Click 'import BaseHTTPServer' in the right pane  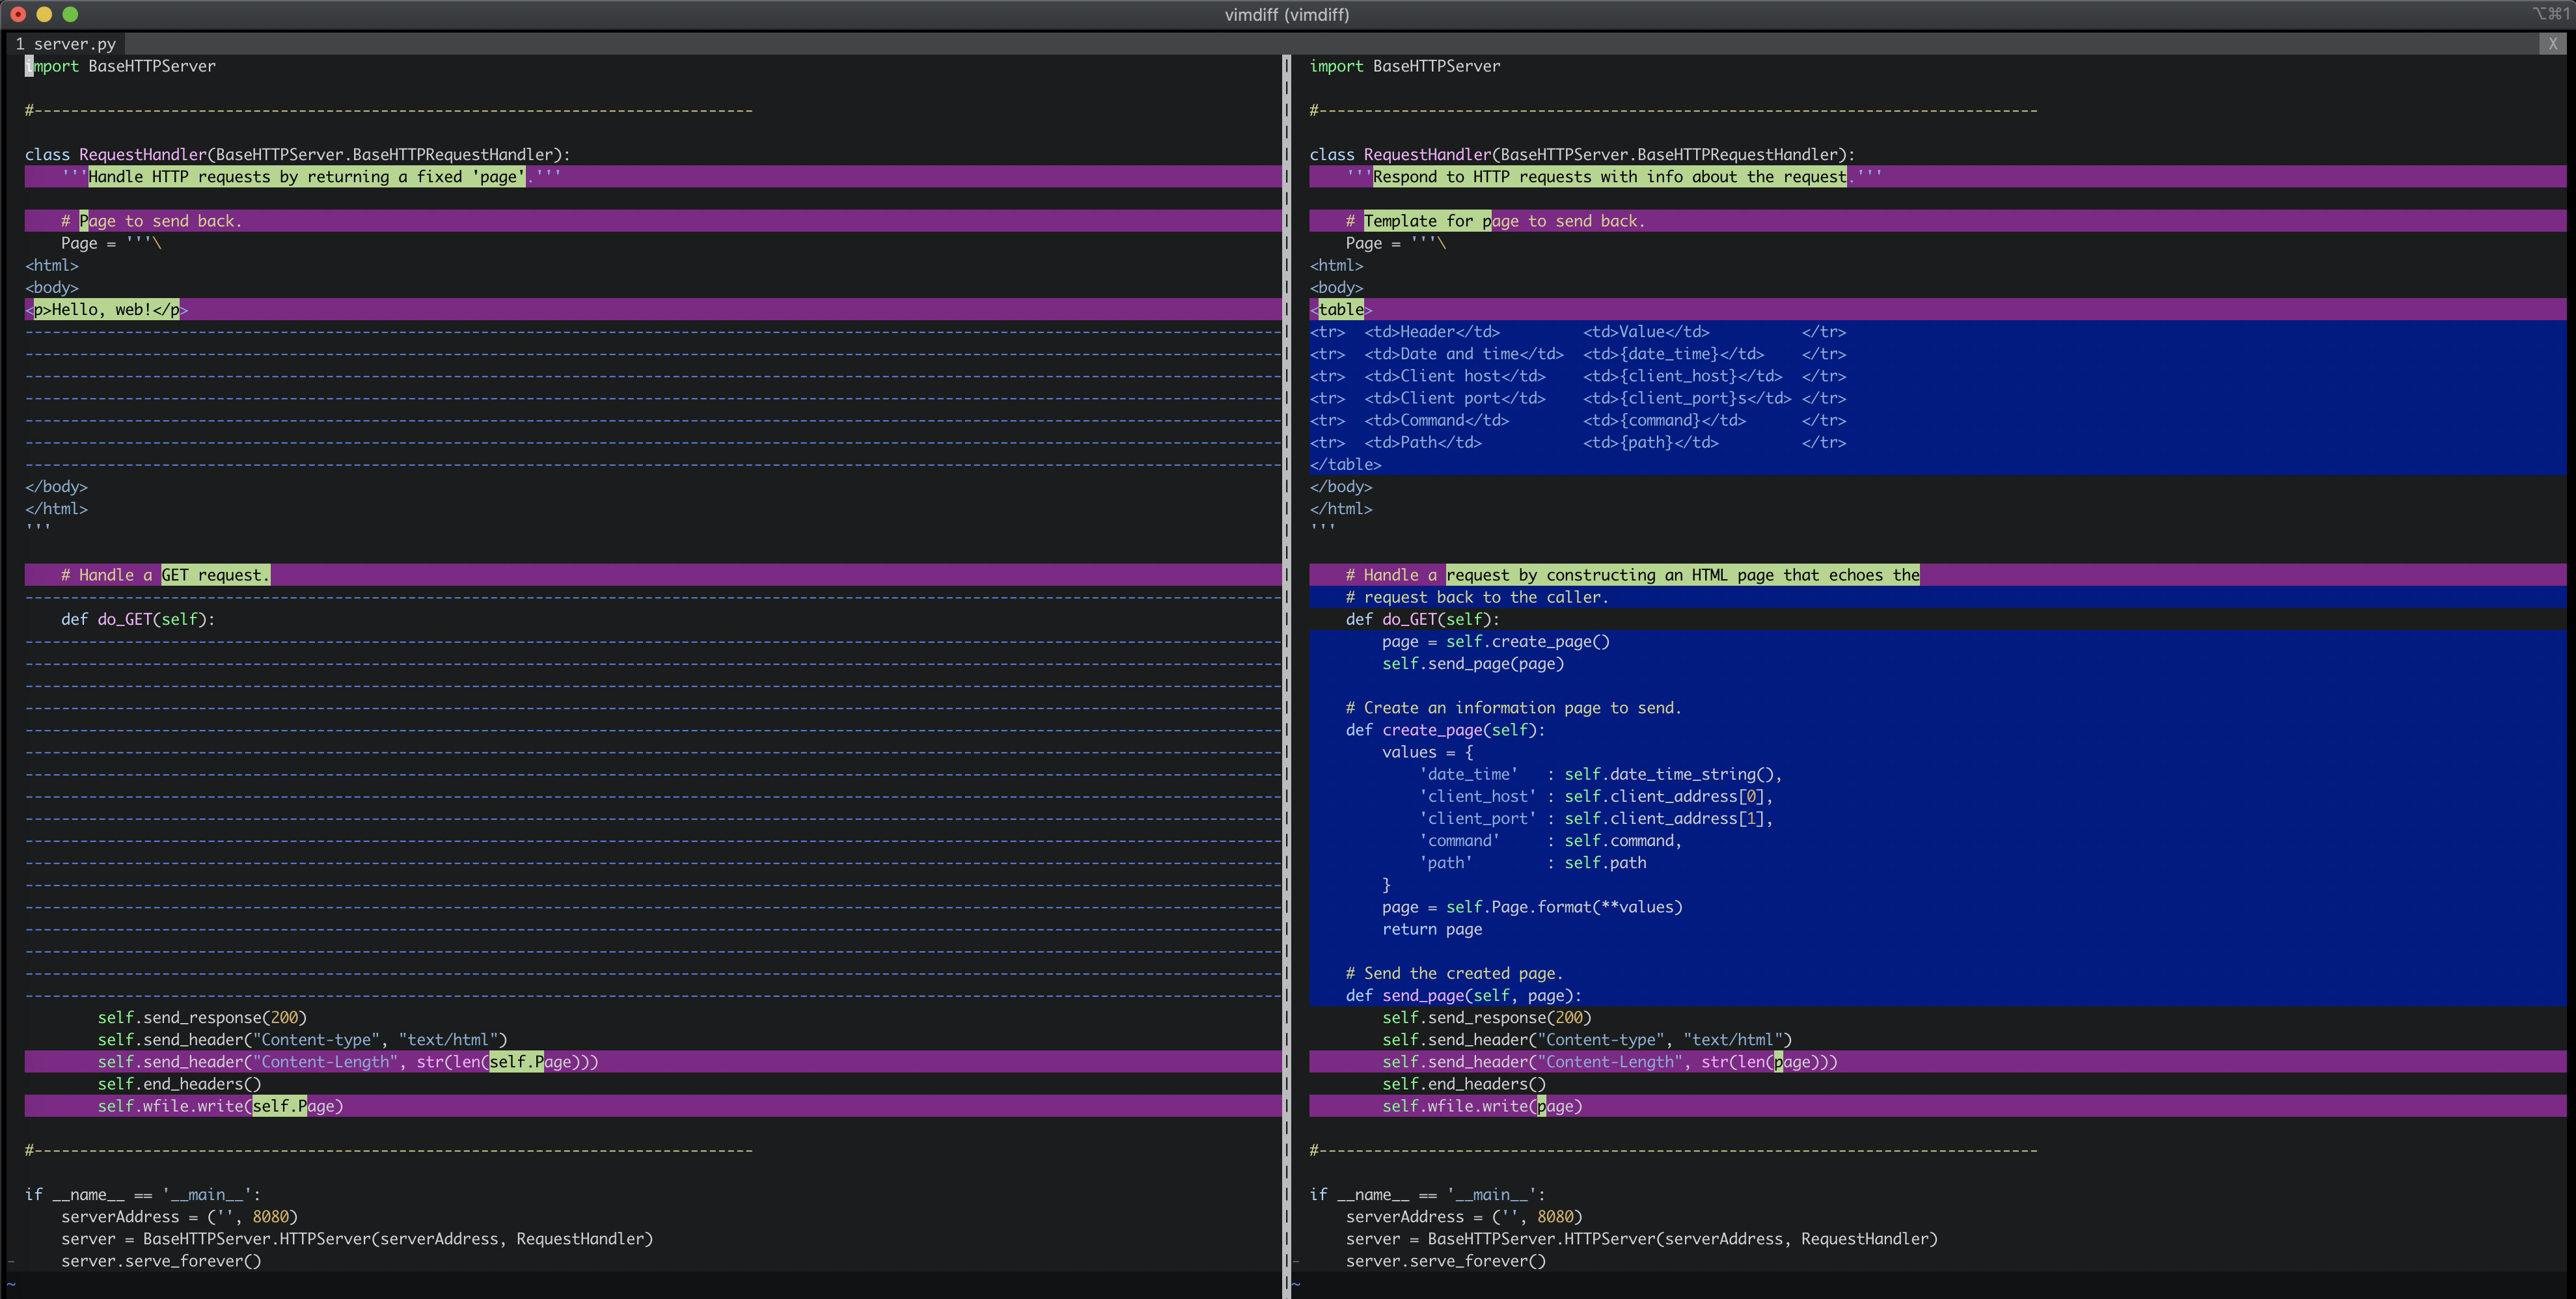[x=1405, y=66]
